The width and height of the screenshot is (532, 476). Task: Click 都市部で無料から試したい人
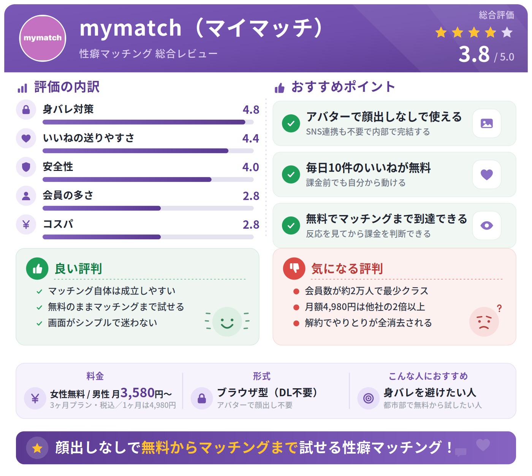pos(432,405)
